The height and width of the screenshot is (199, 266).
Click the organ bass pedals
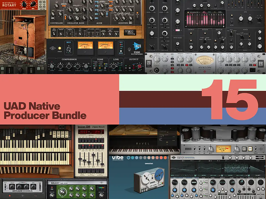26,170
